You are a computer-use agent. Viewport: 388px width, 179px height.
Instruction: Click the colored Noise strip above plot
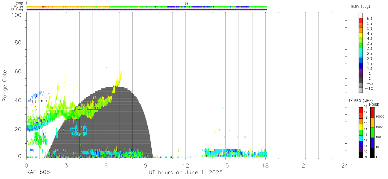click(147, 6)
